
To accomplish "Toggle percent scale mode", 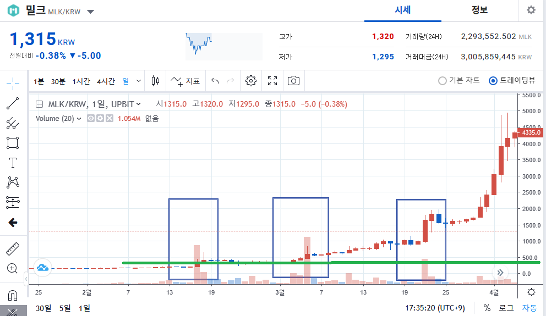I will coord(487,308).
